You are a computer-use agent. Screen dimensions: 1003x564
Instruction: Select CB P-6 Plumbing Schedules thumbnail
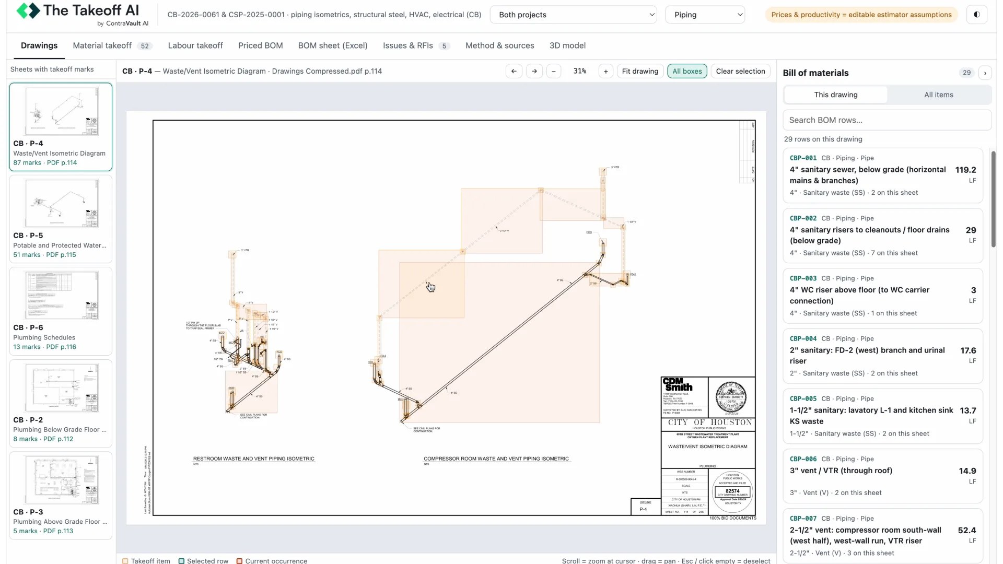[x=61, y=311]
